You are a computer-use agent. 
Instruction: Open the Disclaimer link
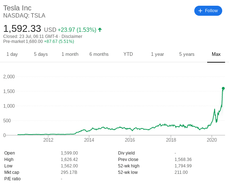pyautogui.click(x=72, y=36)
